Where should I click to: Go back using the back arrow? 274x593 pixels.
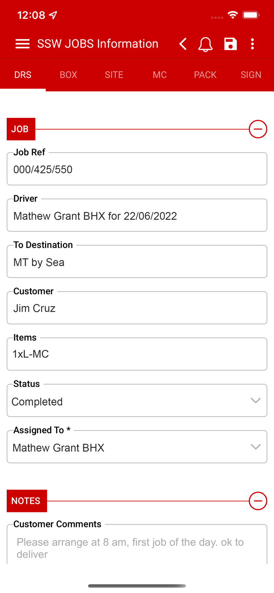coord(182,44)
